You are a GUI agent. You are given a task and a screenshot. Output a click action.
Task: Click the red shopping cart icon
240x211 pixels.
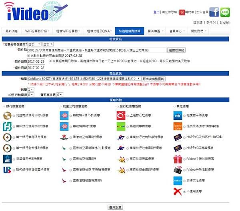(x=182, y=12)
